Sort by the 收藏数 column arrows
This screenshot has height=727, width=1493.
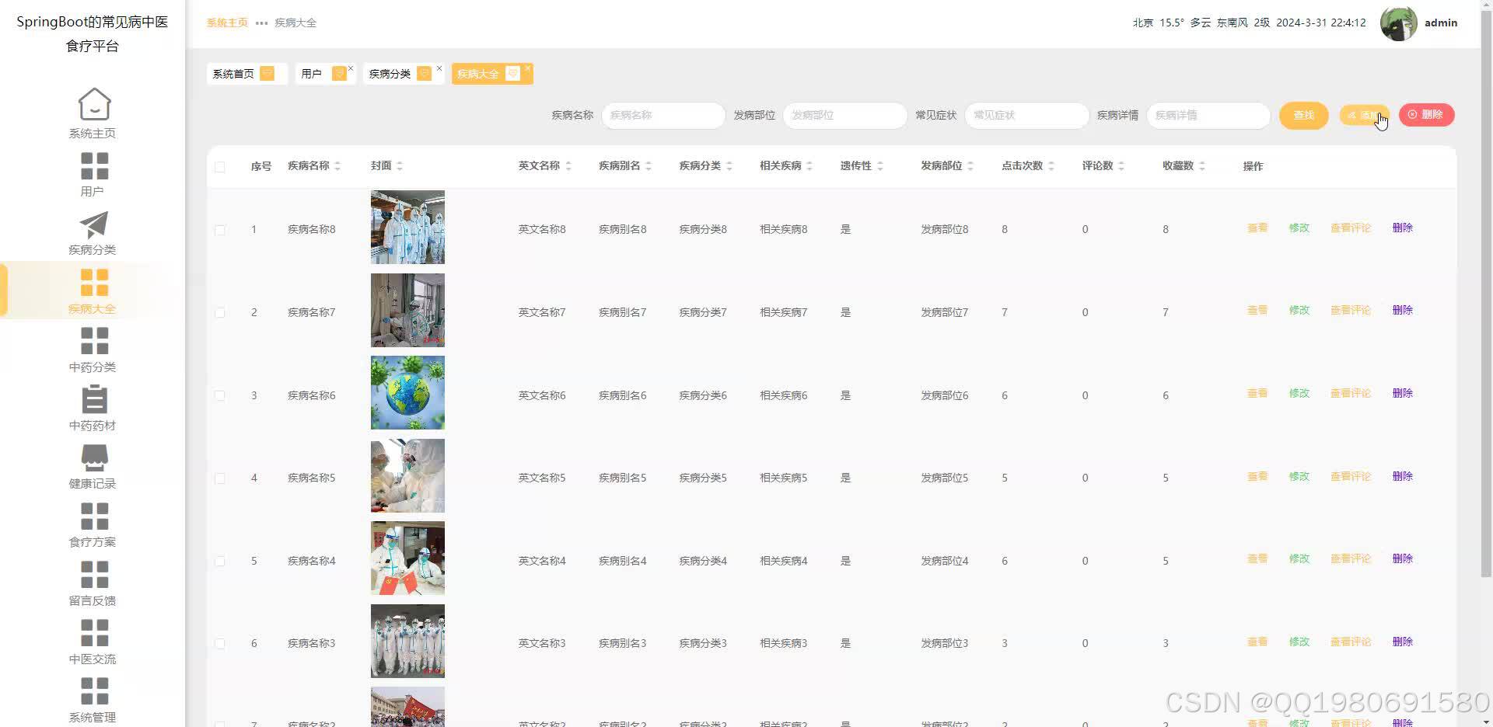pyautogui.click(x=1202, y=166)
